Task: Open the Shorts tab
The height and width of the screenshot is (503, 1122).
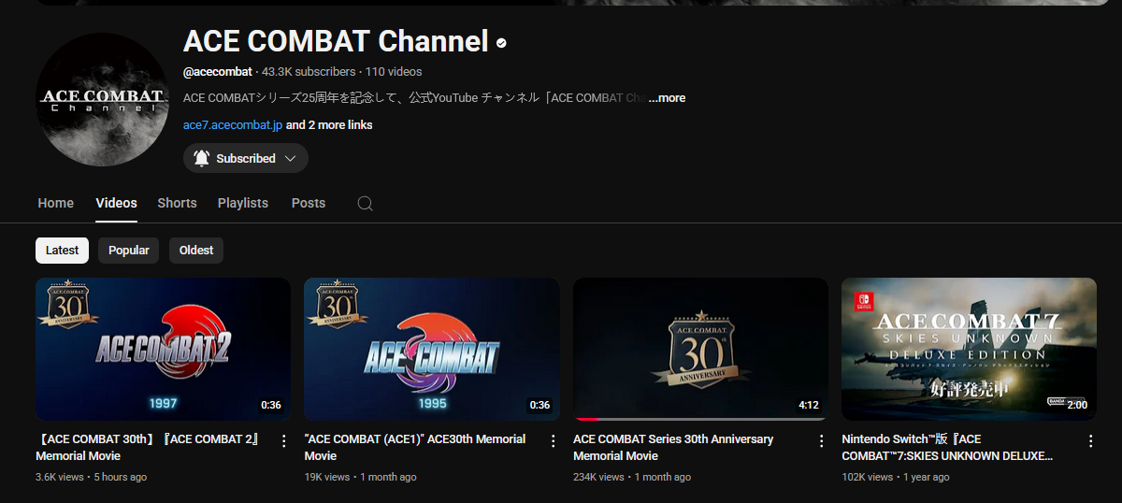Action: 177,203
